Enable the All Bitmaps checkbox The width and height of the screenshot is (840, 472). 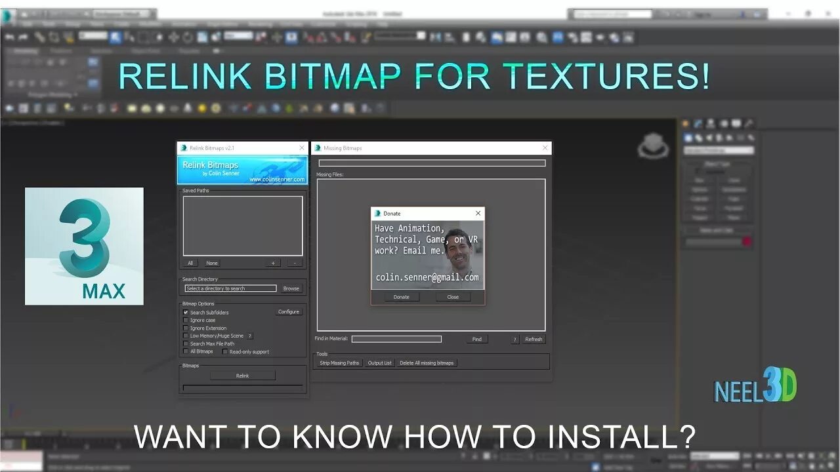186,351
